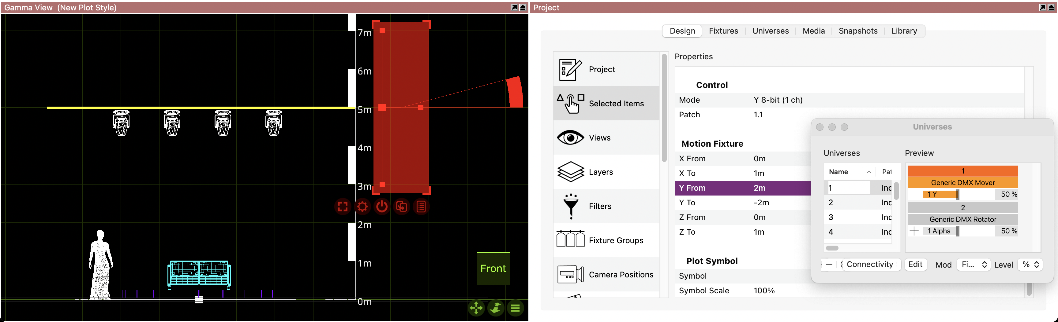This screenshot has height=322, width=1058.
Task: Click the green view rotate arrow icon
Action: (x=496, y=308)
